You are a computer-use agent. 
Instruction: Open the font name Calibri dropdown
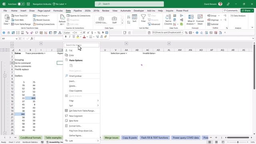[73, 33]
